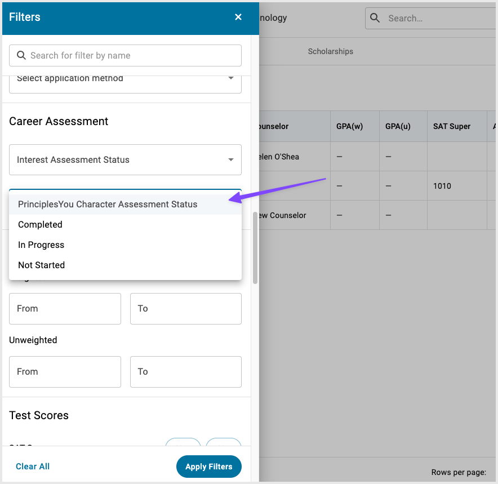Click the Rows per page label
The width and height of the screenshot is (498, 484).
pos(459,472)
